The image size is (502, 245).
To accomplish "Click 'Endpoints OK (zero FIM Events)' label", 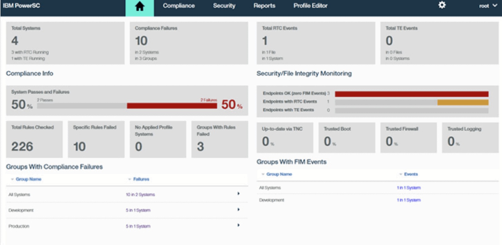I will point(294,93).
